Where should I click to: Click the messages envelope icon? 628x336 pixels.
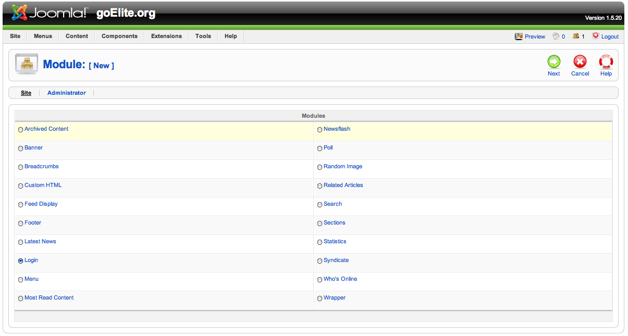[x=556, y=36]
